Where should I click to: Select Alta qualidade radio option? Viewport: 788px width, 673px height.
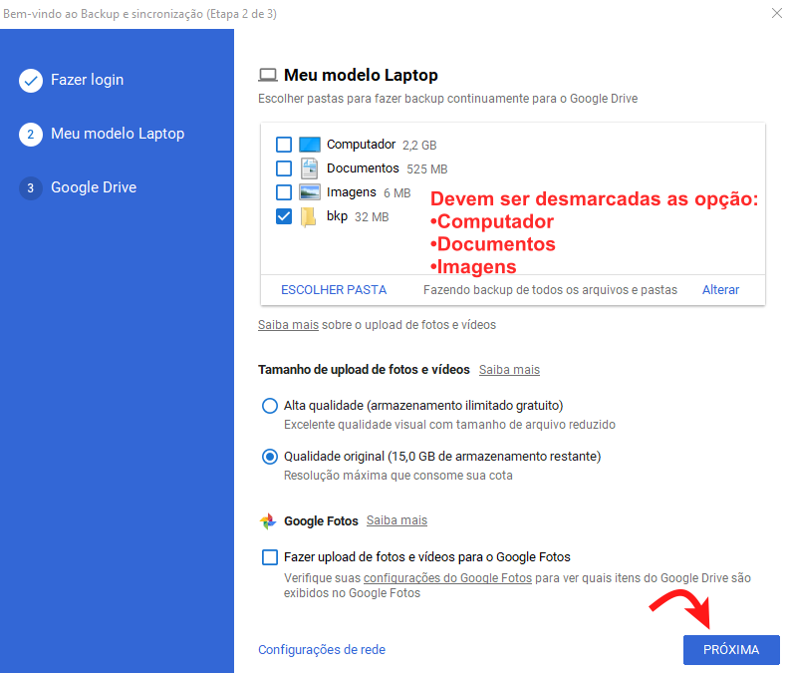click(x=269, y=406)
